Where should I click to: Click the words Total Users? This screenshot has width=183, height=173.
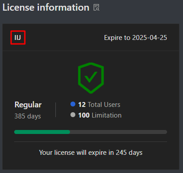pos(104,105)
